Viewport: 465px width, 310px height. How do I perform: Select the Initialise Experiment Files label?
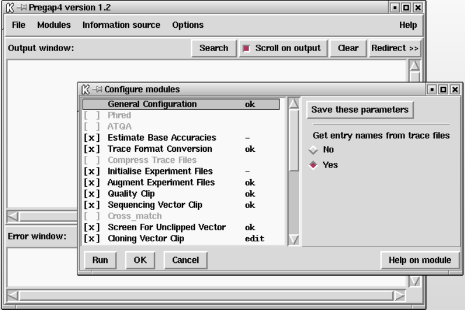pyautogui.click(x=160, y=172)
